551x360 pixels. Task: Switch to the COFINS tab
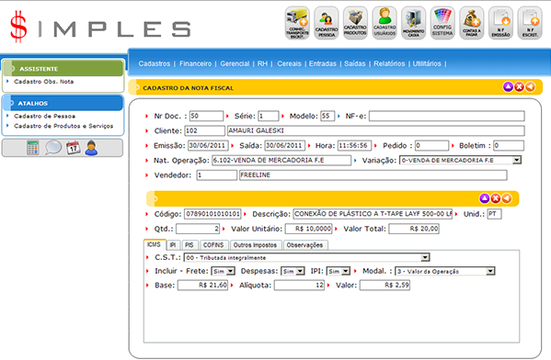tap(213, 245)
